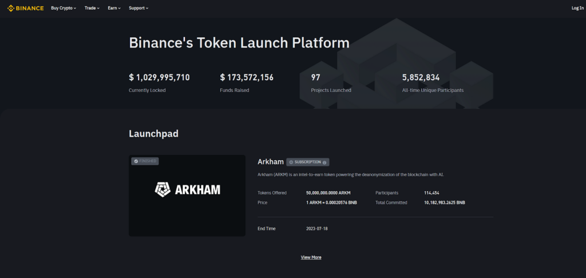Click the 97 Projects Launched figure

click(316, 77)
